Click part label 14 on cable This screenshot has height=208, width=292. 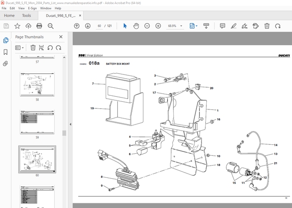pos(276,145)
